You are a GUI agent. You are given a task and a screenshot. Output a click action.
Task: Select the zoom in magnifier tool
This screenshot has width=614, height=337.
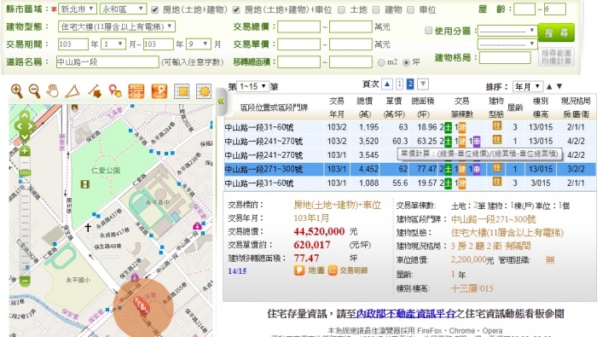coord(17,91)
